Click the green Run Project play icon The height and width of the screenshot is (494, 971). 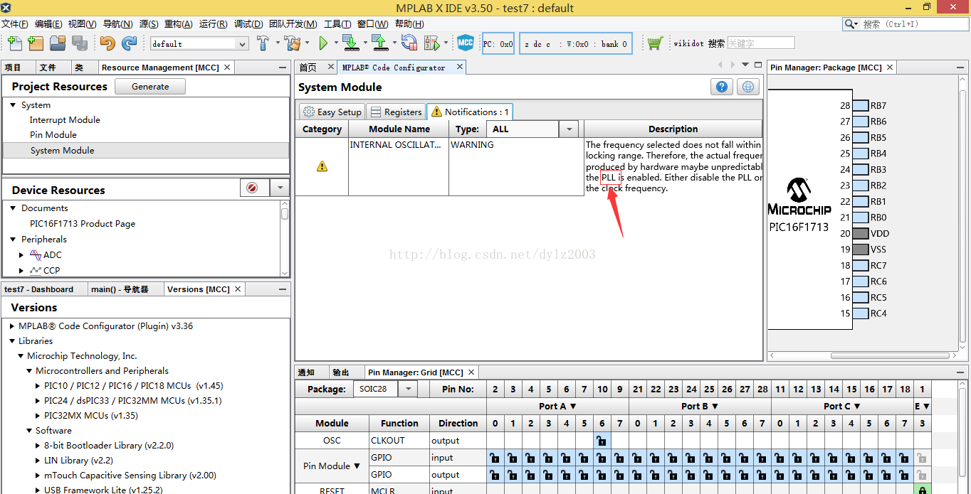(x=323, y=43)
